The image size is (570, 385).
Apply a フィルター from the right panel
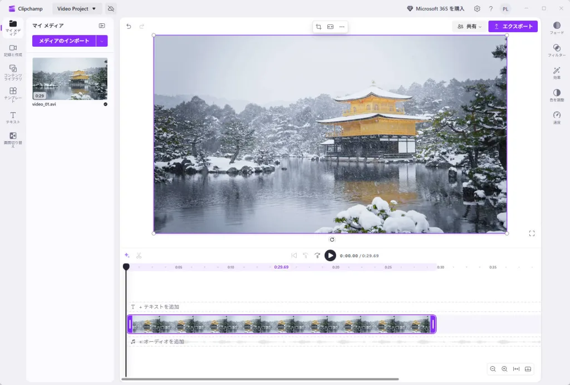pos(557,50)
